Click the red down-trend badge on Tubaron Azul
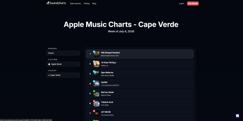This screenshot has height=121, width=243. (x=94, y=101)
